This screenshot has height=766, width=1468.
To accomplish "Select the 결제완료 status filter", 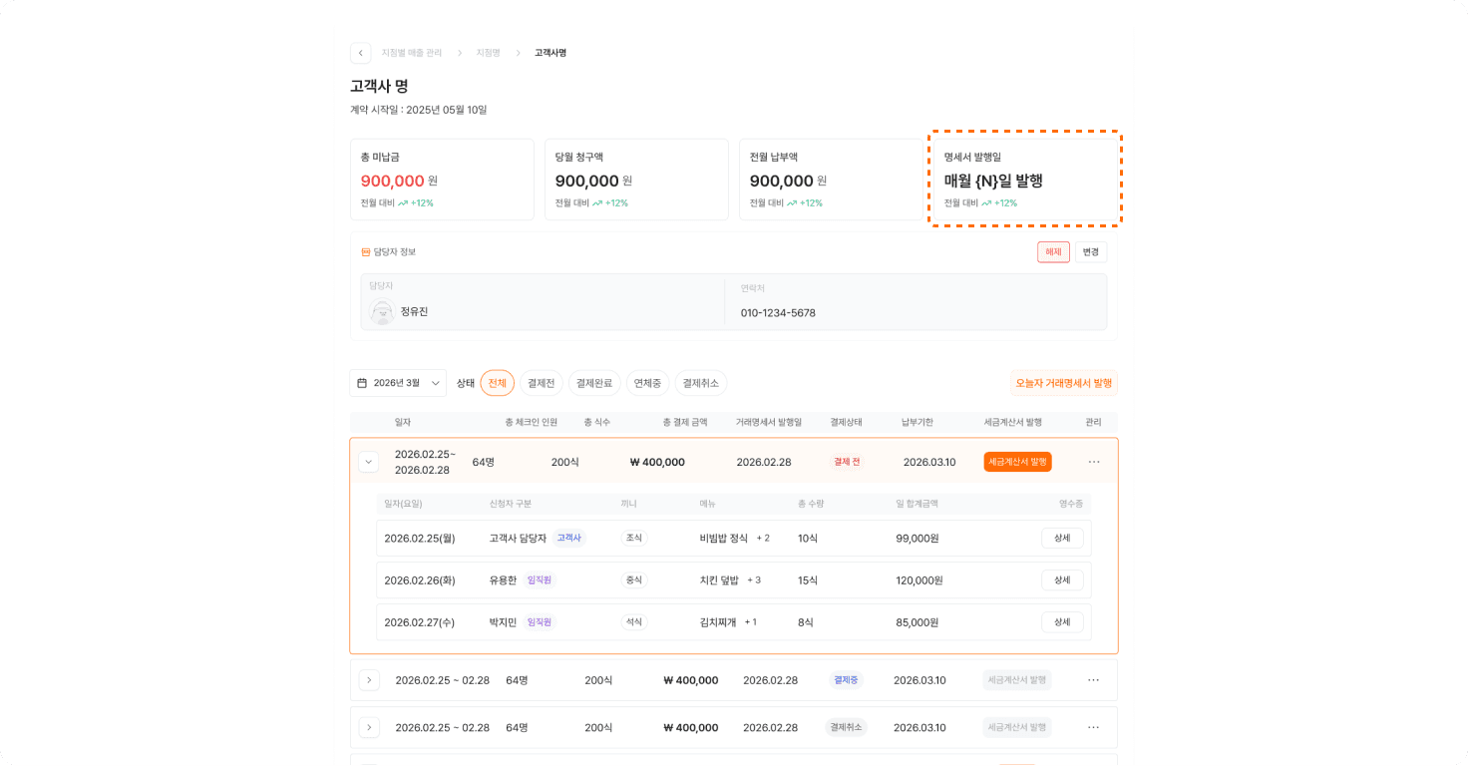I will (x=594, y=383).
